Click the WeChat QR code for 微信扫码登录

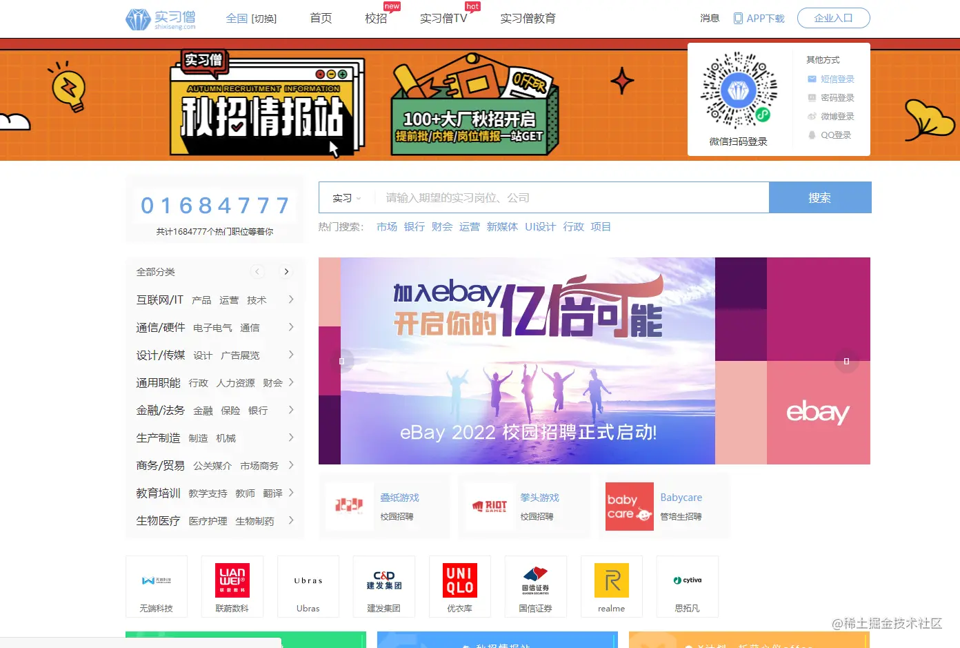[x=739, y=90]
